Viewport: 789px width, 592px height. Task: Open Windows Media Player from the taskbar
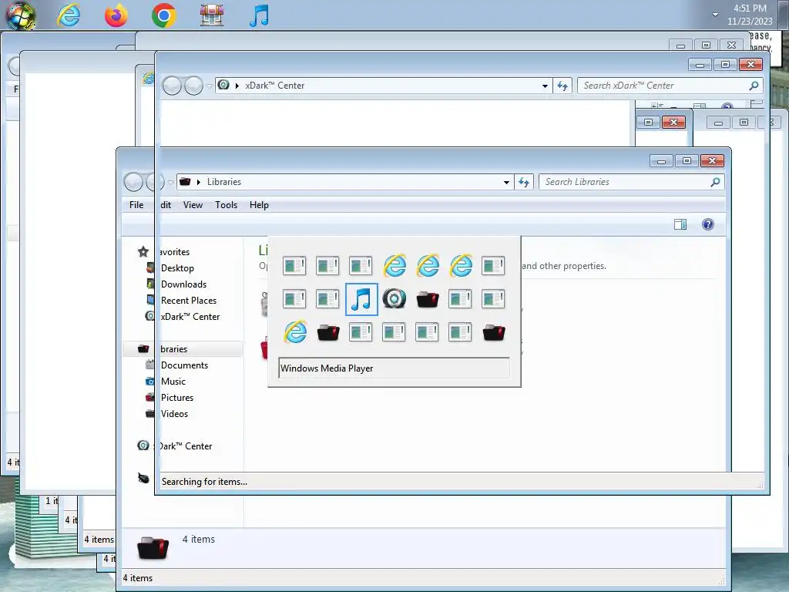click(259, 15)
